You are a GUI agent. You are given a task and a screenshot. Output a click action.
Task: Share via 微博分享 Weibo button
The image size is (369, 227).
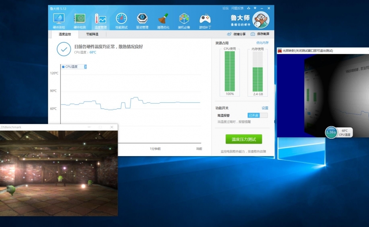tap(236, 34)
